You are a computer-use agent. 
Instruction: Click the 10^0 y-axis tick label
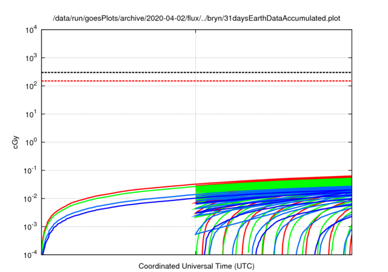point(32,143)
